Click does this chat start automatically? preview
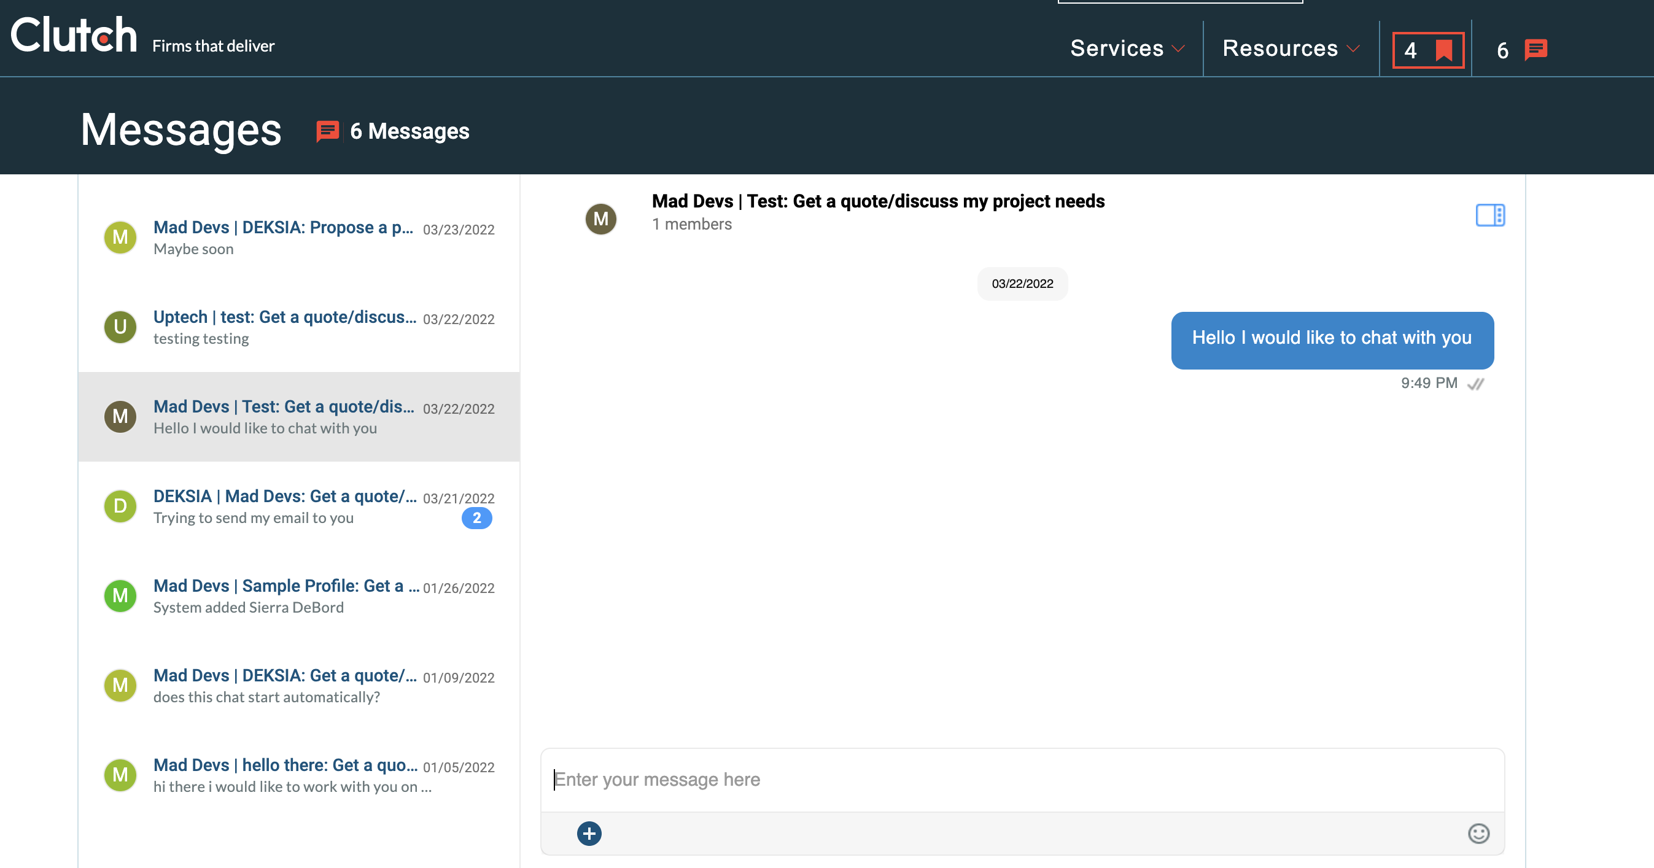 pyautogui.click(x=266, y=697)
